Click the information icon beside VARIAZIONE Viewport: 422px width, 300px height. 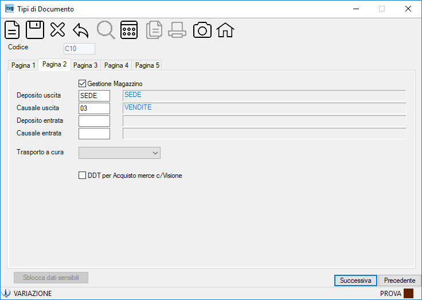tap(6, 293)
